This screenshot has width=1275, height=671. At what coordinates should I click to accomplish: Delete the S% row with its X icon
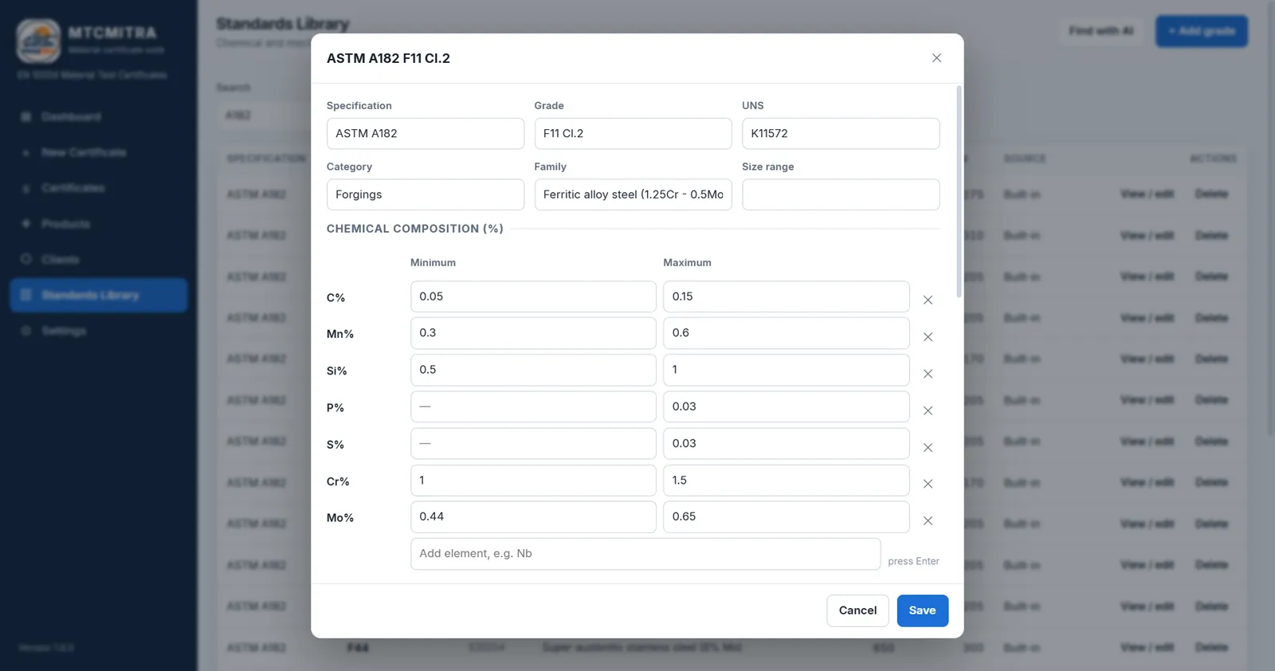[x=928, y=448]
